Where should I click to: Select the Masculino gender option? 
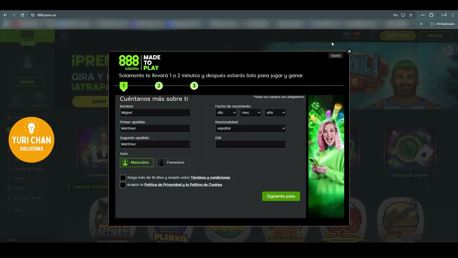pyautogui.click(x=137, y=162)
